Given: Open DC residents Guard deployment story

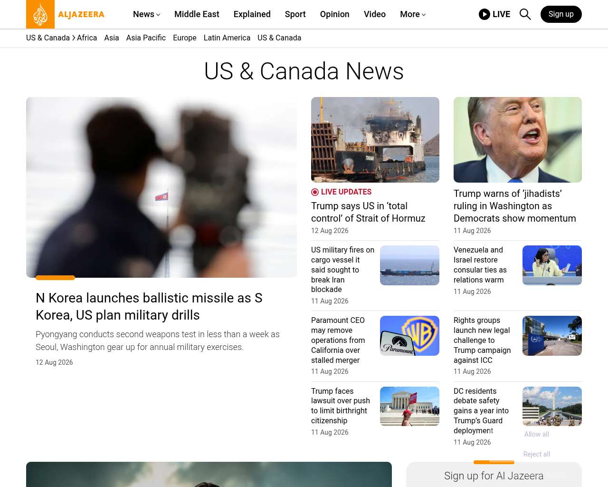Looking at the screenshot, I should (481, 411).
